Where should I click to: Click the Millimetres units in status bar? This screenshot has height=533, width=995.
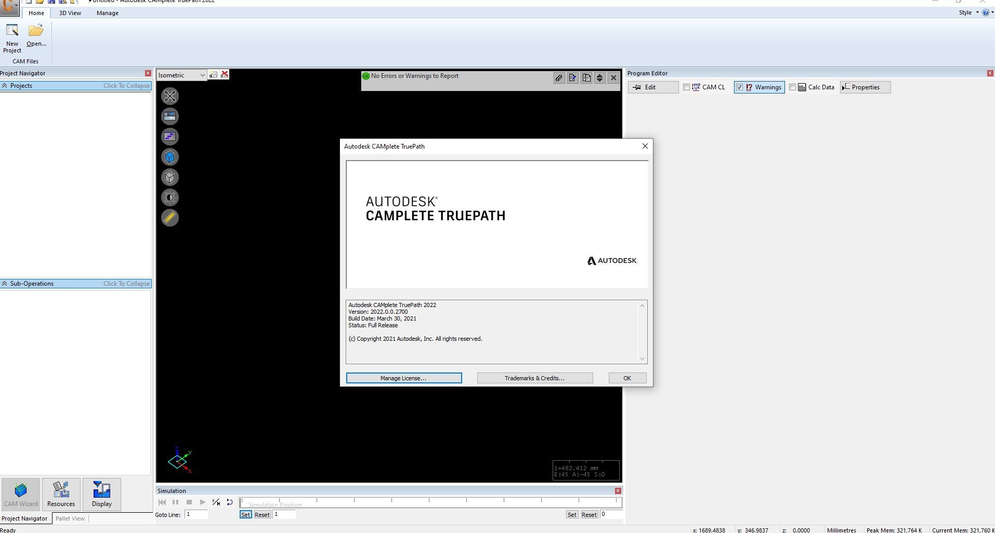(x=841, y=530)
